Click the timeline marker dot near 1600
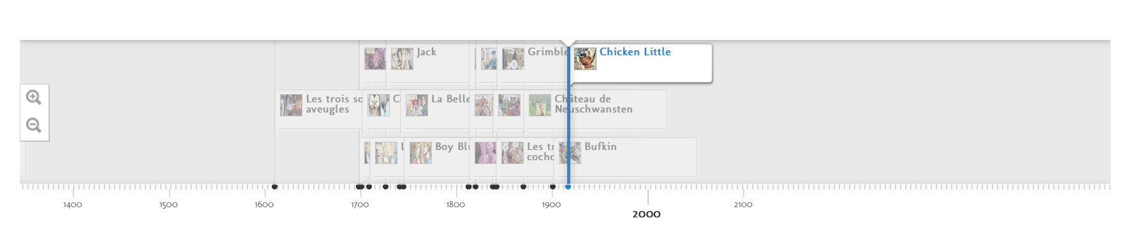The image size is (1147, 239). tap(274, 187)
